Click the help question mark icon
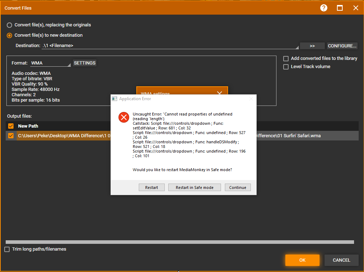364x272 pixels. point(323,8)
